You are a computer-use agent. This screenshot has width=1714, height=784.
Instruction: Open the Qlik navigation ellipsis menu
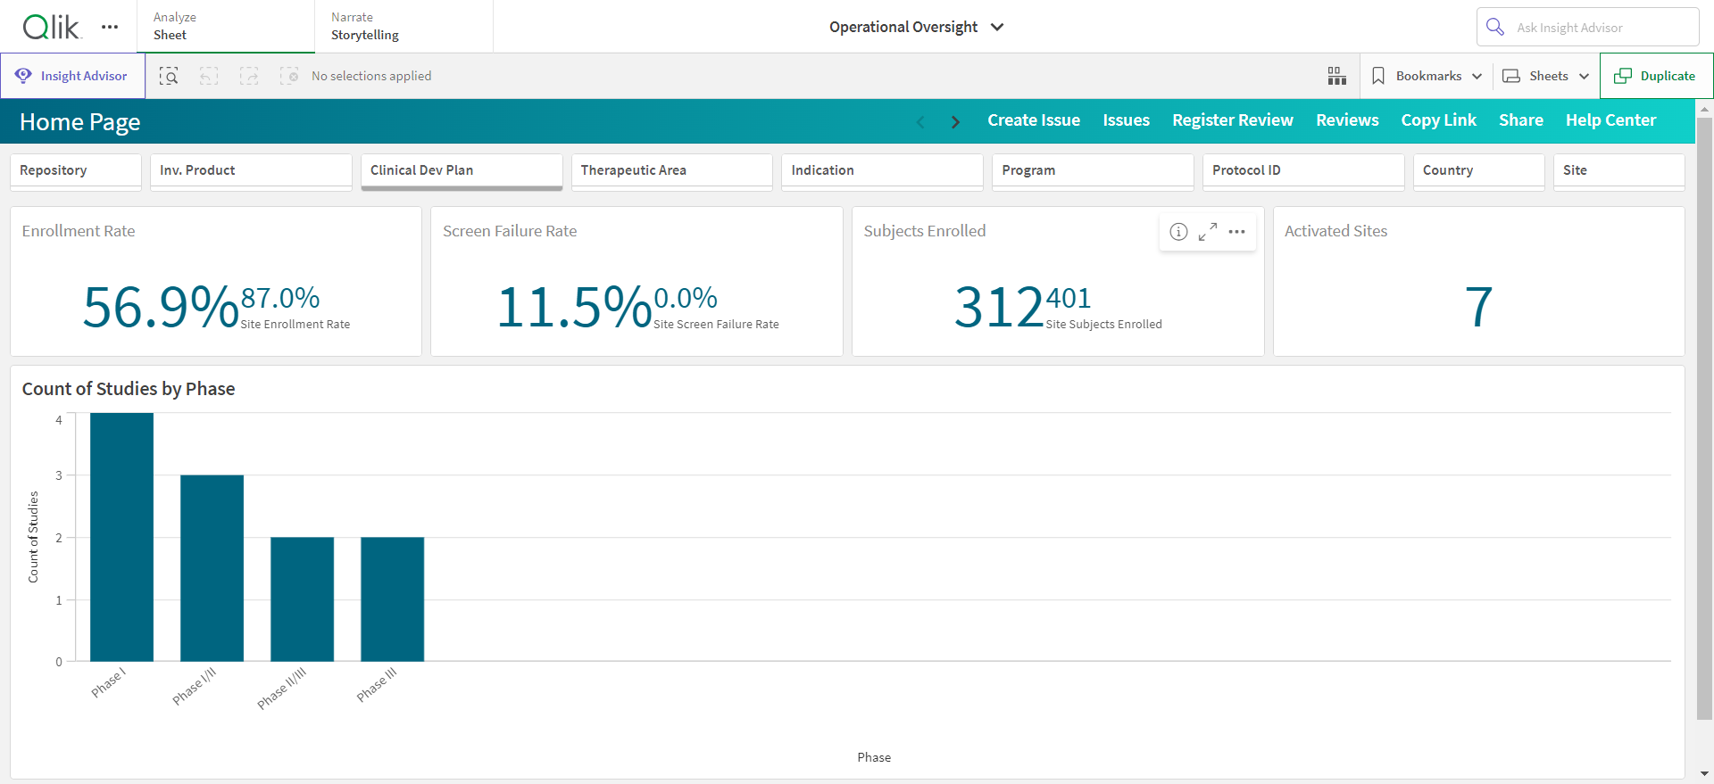click(x=110, y=27)
